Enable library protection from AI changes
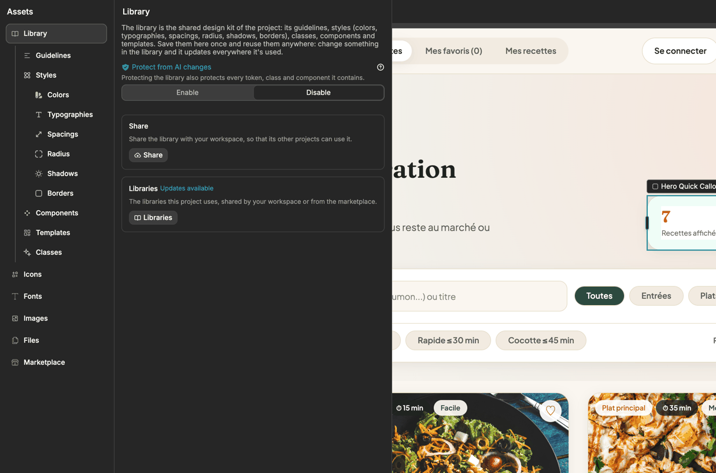 click(187, 93)
